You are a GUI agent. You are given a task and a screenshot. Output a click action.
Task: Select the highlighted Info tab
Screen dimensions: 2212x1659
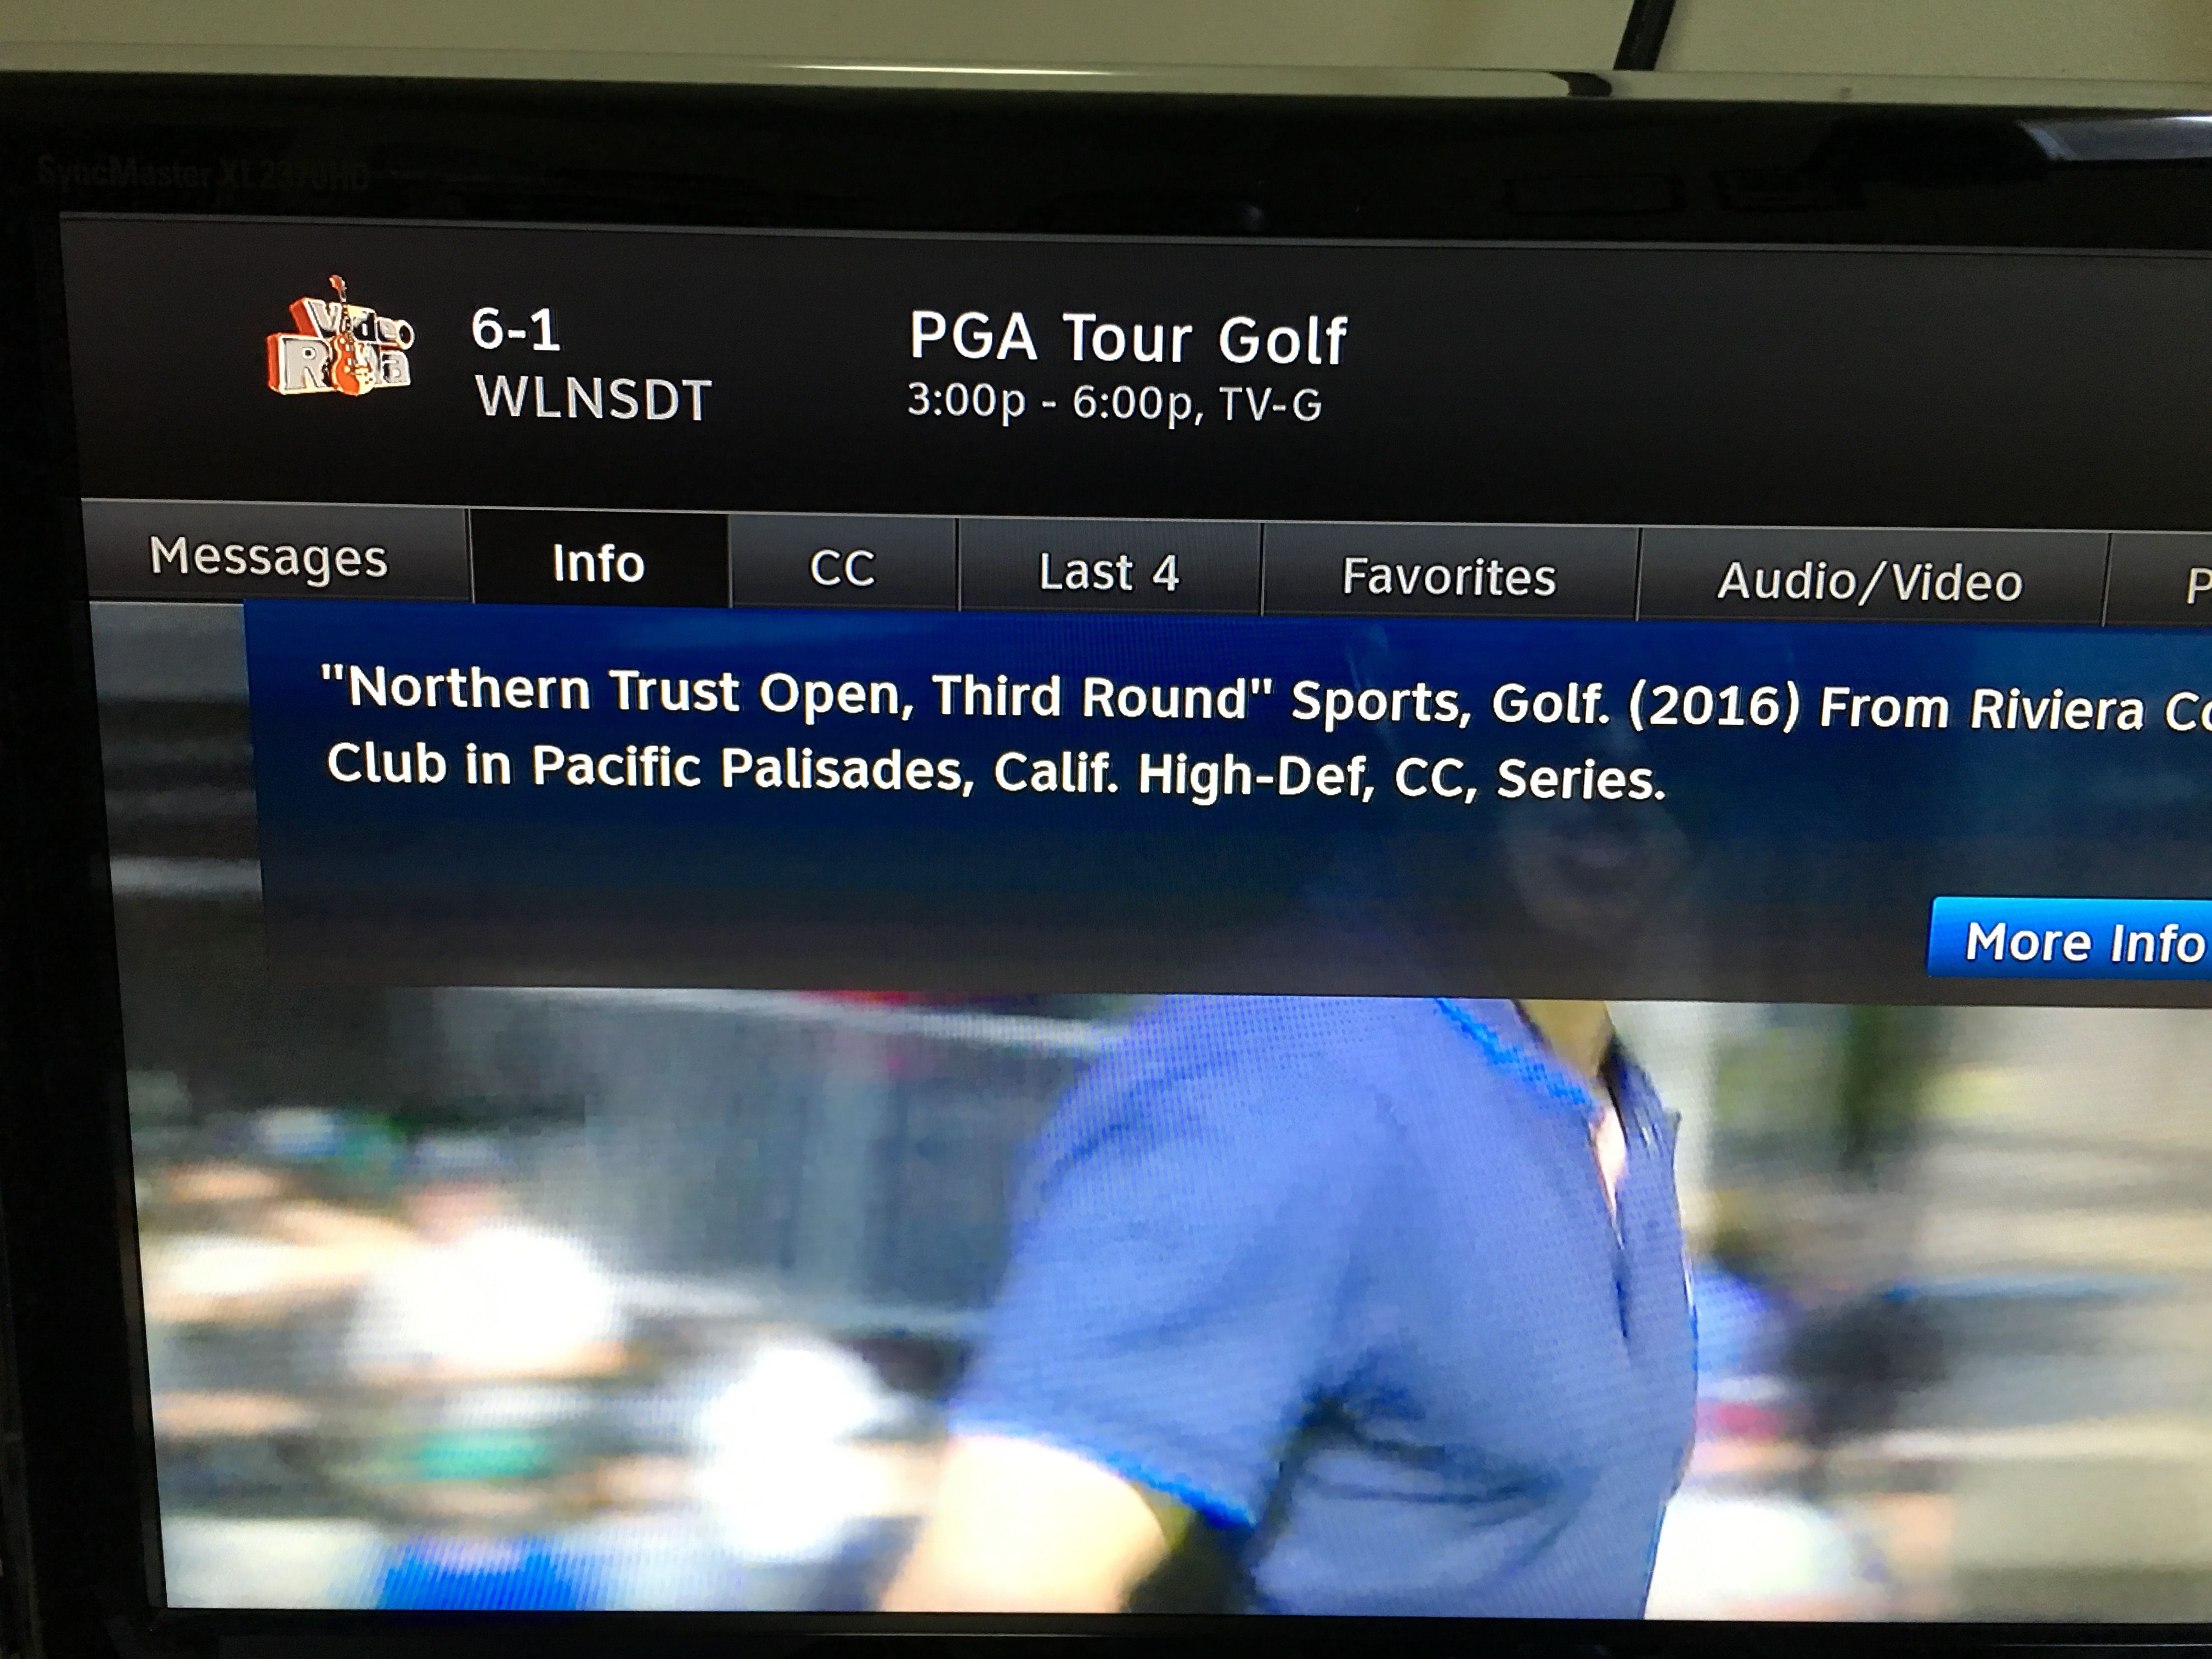tap(599, 562)
